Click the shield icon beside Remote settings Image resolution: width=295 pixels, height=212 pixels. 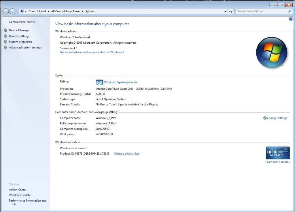coord(5,36)
